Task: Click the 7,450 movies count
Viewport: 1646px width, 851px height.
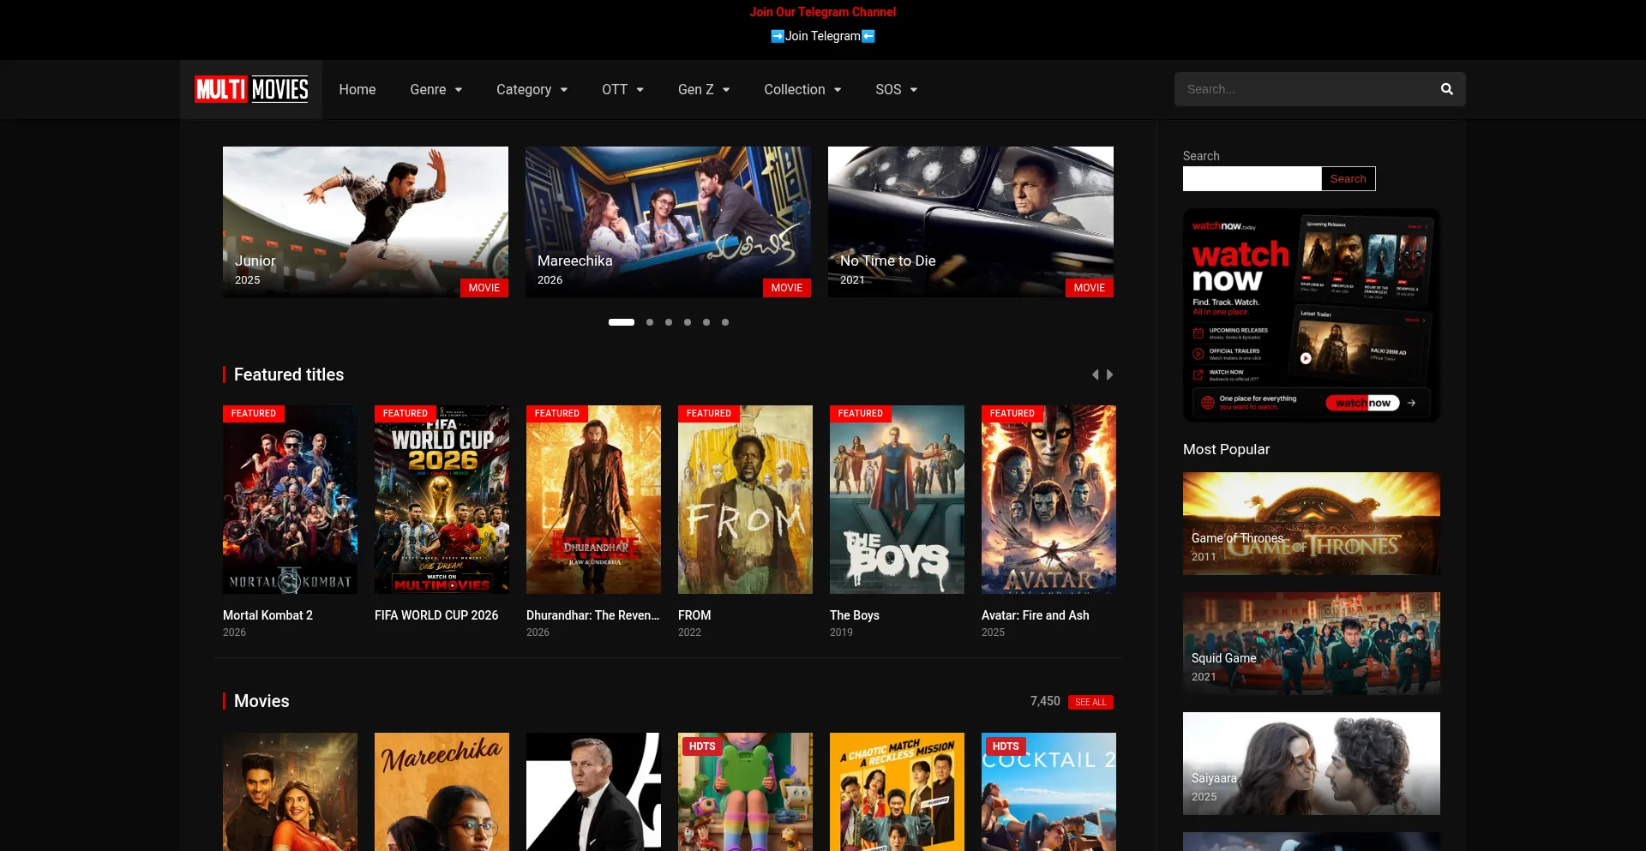Action: [1045, 701]
